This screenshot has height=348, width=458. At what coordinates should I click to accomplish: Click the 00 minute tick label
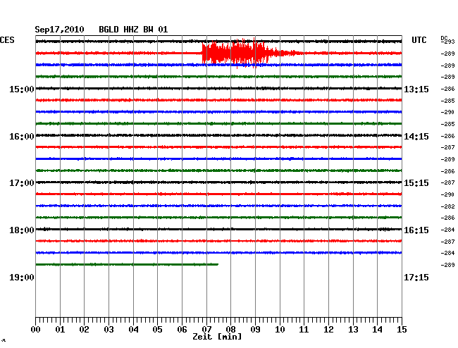(36, 329)
